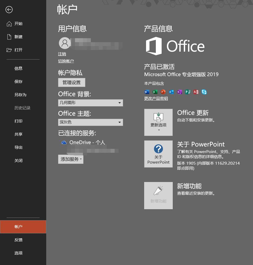Click the 更改产品密钥 link

click(x=156, y=98)
